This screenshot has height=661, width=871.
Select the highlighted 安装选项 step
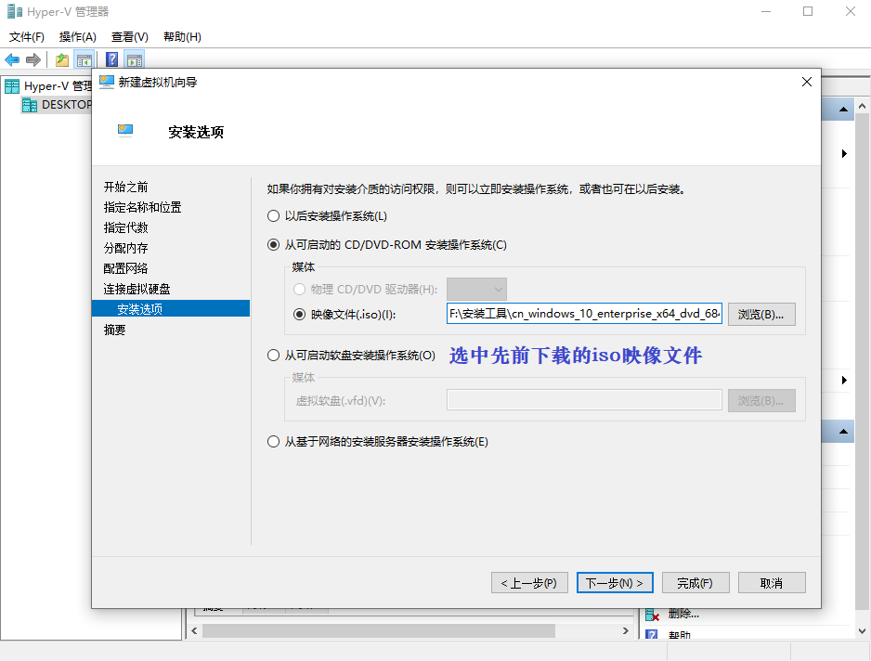pos(171,308)
